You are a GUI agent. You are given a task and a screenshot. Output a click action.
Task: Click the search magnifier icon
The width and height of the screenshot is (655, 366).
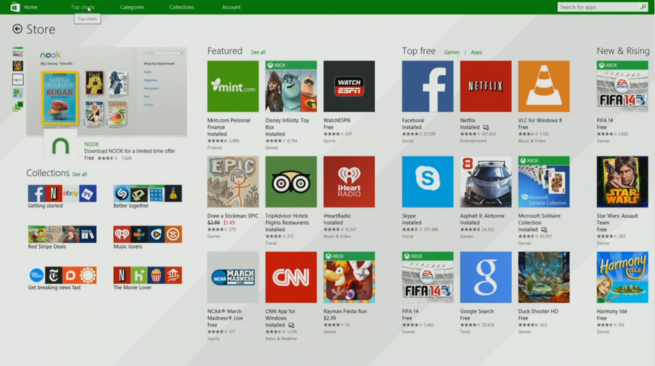(643, 6)
